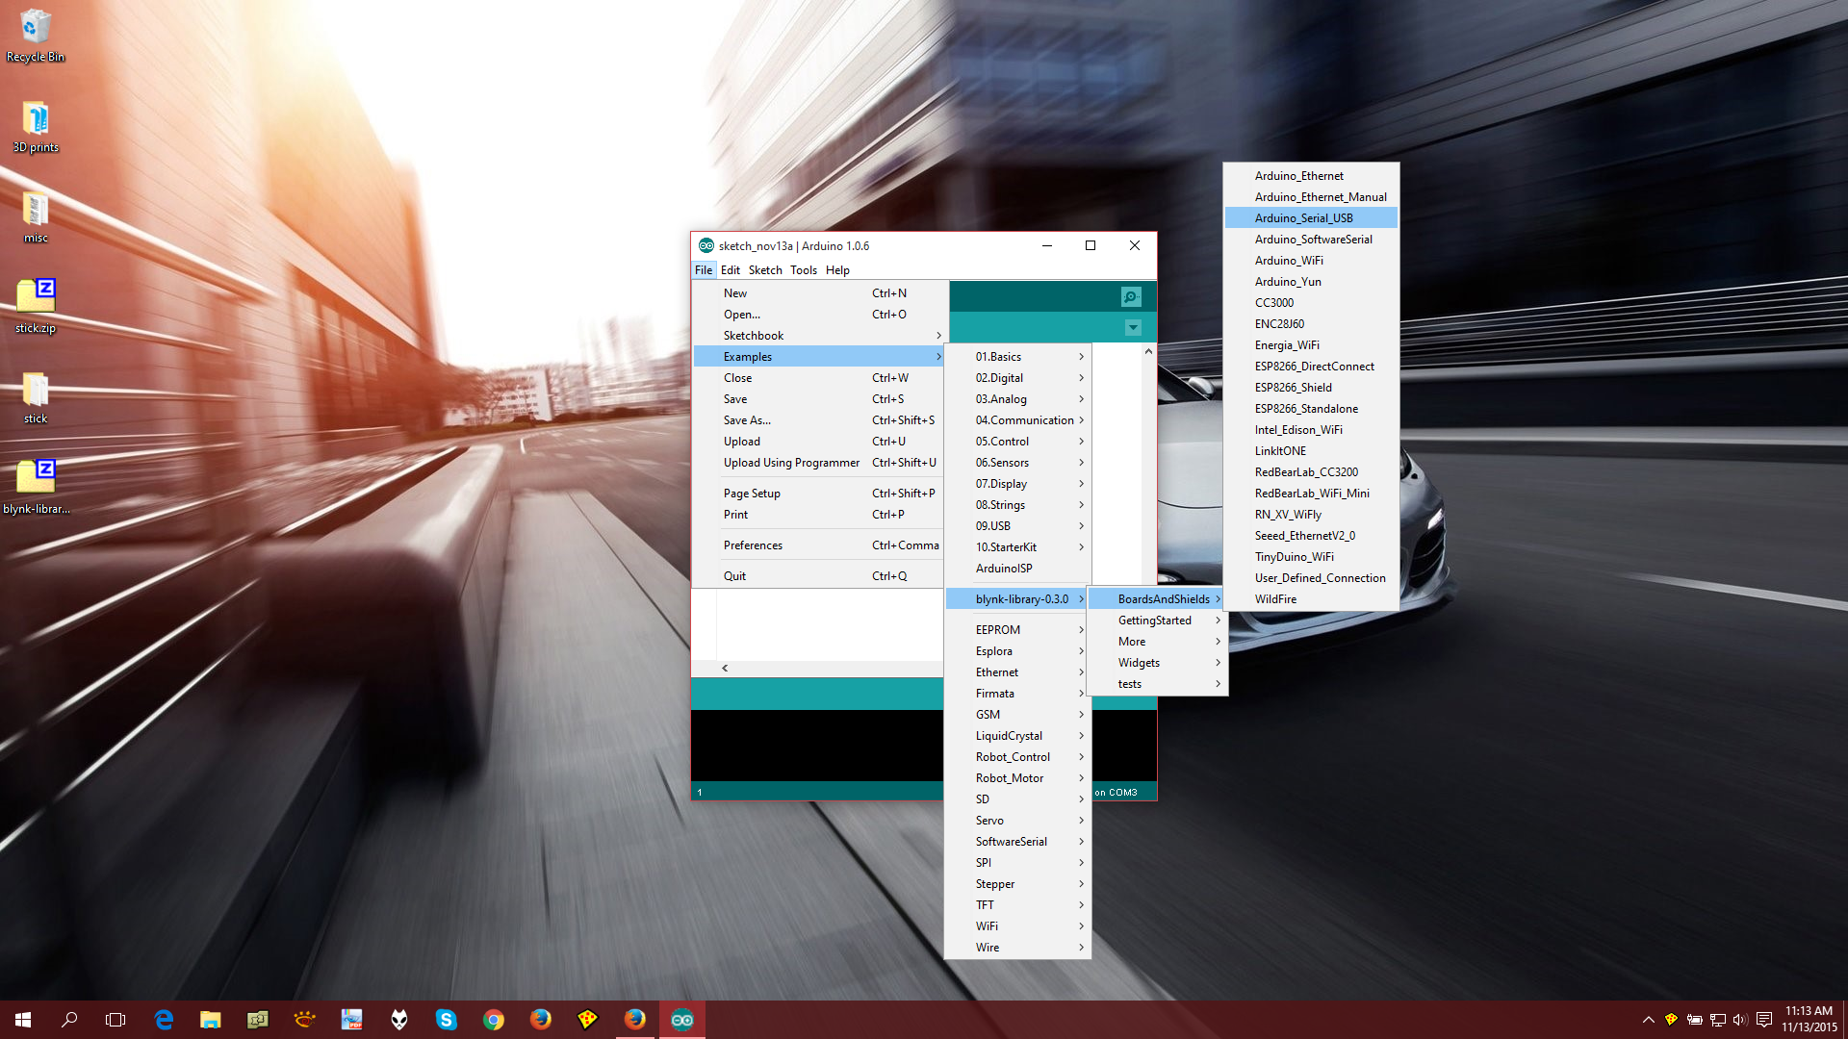The width and height of the screenshot is (1848, 1039).
Task: Open the PDF viewer taskbar icon
Action: pos(351,1020)
